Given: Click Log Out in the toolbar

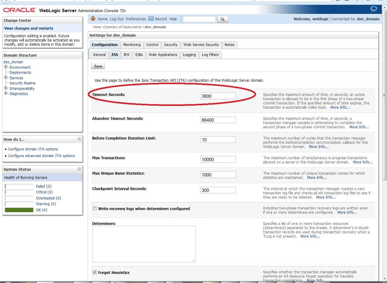Looking at the screenshot, I should (x=117, y=19).
